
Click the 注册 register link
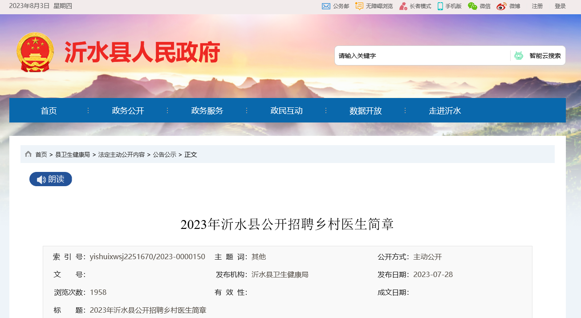537,6
